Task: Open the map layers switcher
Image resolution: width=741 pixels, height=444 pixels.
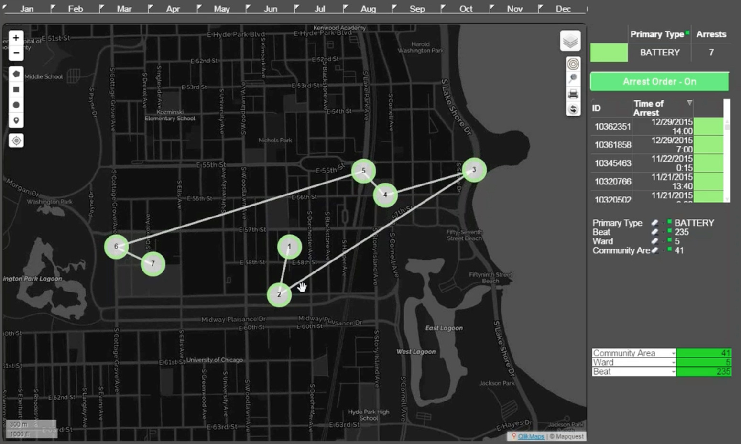Action: (570, 41)
